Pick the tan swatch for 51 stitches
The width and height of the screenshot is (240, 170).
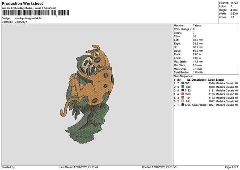183,97
